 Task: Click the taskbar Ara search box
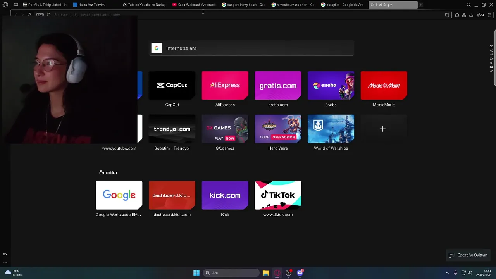pos(231,273)
